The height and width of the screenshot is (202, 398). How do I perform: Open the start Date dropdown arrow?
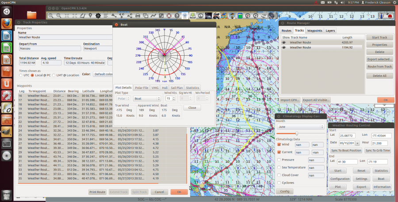pos(357,143)
